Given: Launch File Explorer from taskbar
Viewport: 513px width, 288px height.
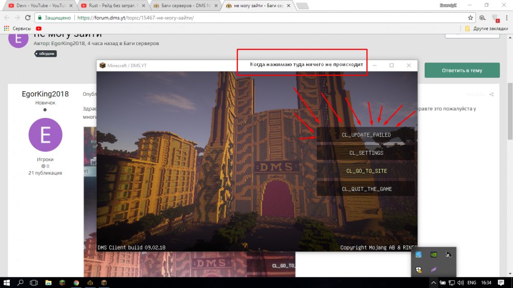Looking at the screenshot, I should [x=48, y=282].
